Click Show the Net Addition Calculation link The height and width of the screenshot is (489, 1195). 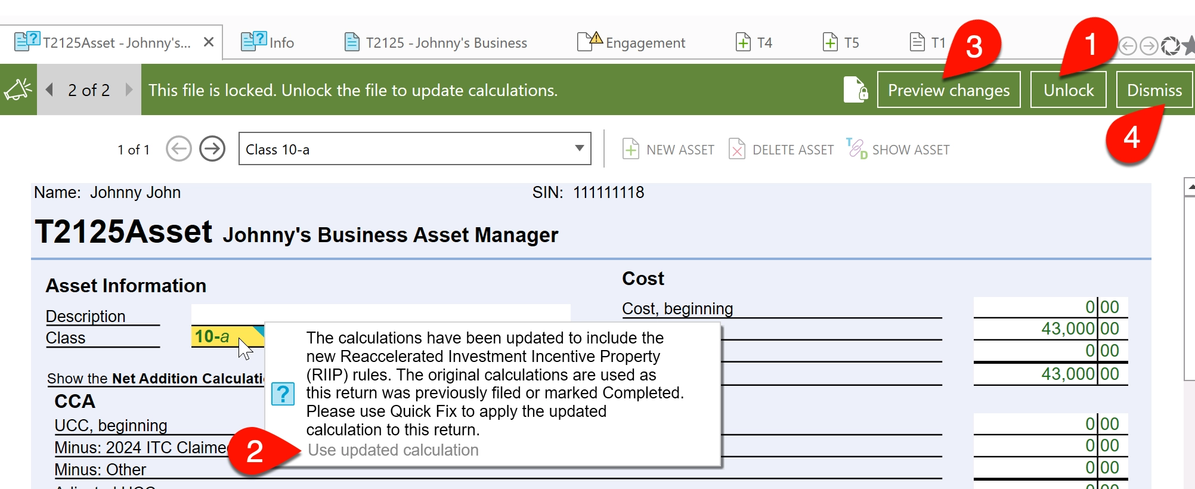click(156, 379)
